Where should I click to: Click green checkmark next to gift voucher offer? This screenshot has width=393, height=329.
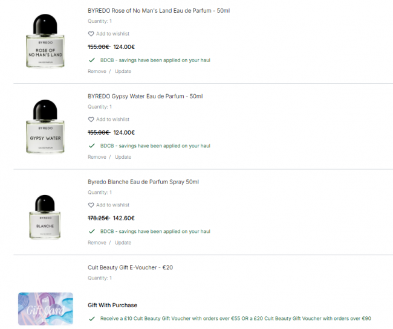click(x=92, y=319)
